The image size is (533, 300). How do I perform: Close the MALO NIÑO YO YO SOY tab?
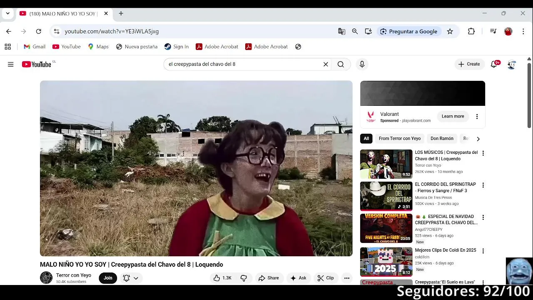[106, 13]
